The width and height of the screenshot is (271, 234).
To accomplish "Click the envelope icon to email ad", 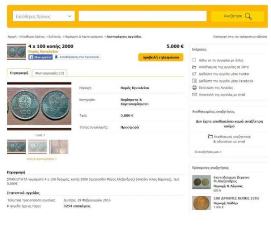I will coord(194,95).
